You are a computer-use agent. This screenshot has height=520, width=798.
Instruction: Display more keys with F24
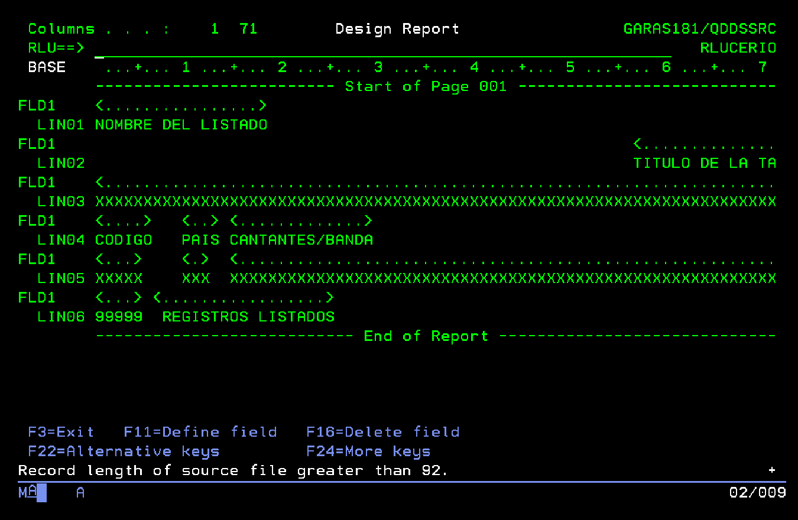click(x=368, y=451)
